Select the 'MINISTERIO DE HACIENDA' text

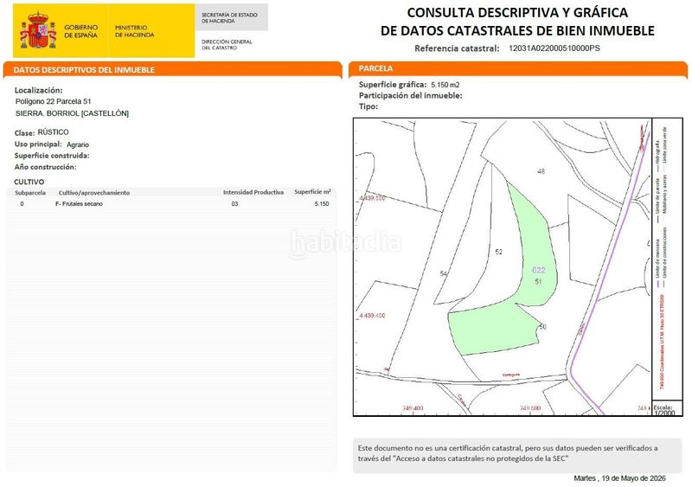click(x=135, y=31)
